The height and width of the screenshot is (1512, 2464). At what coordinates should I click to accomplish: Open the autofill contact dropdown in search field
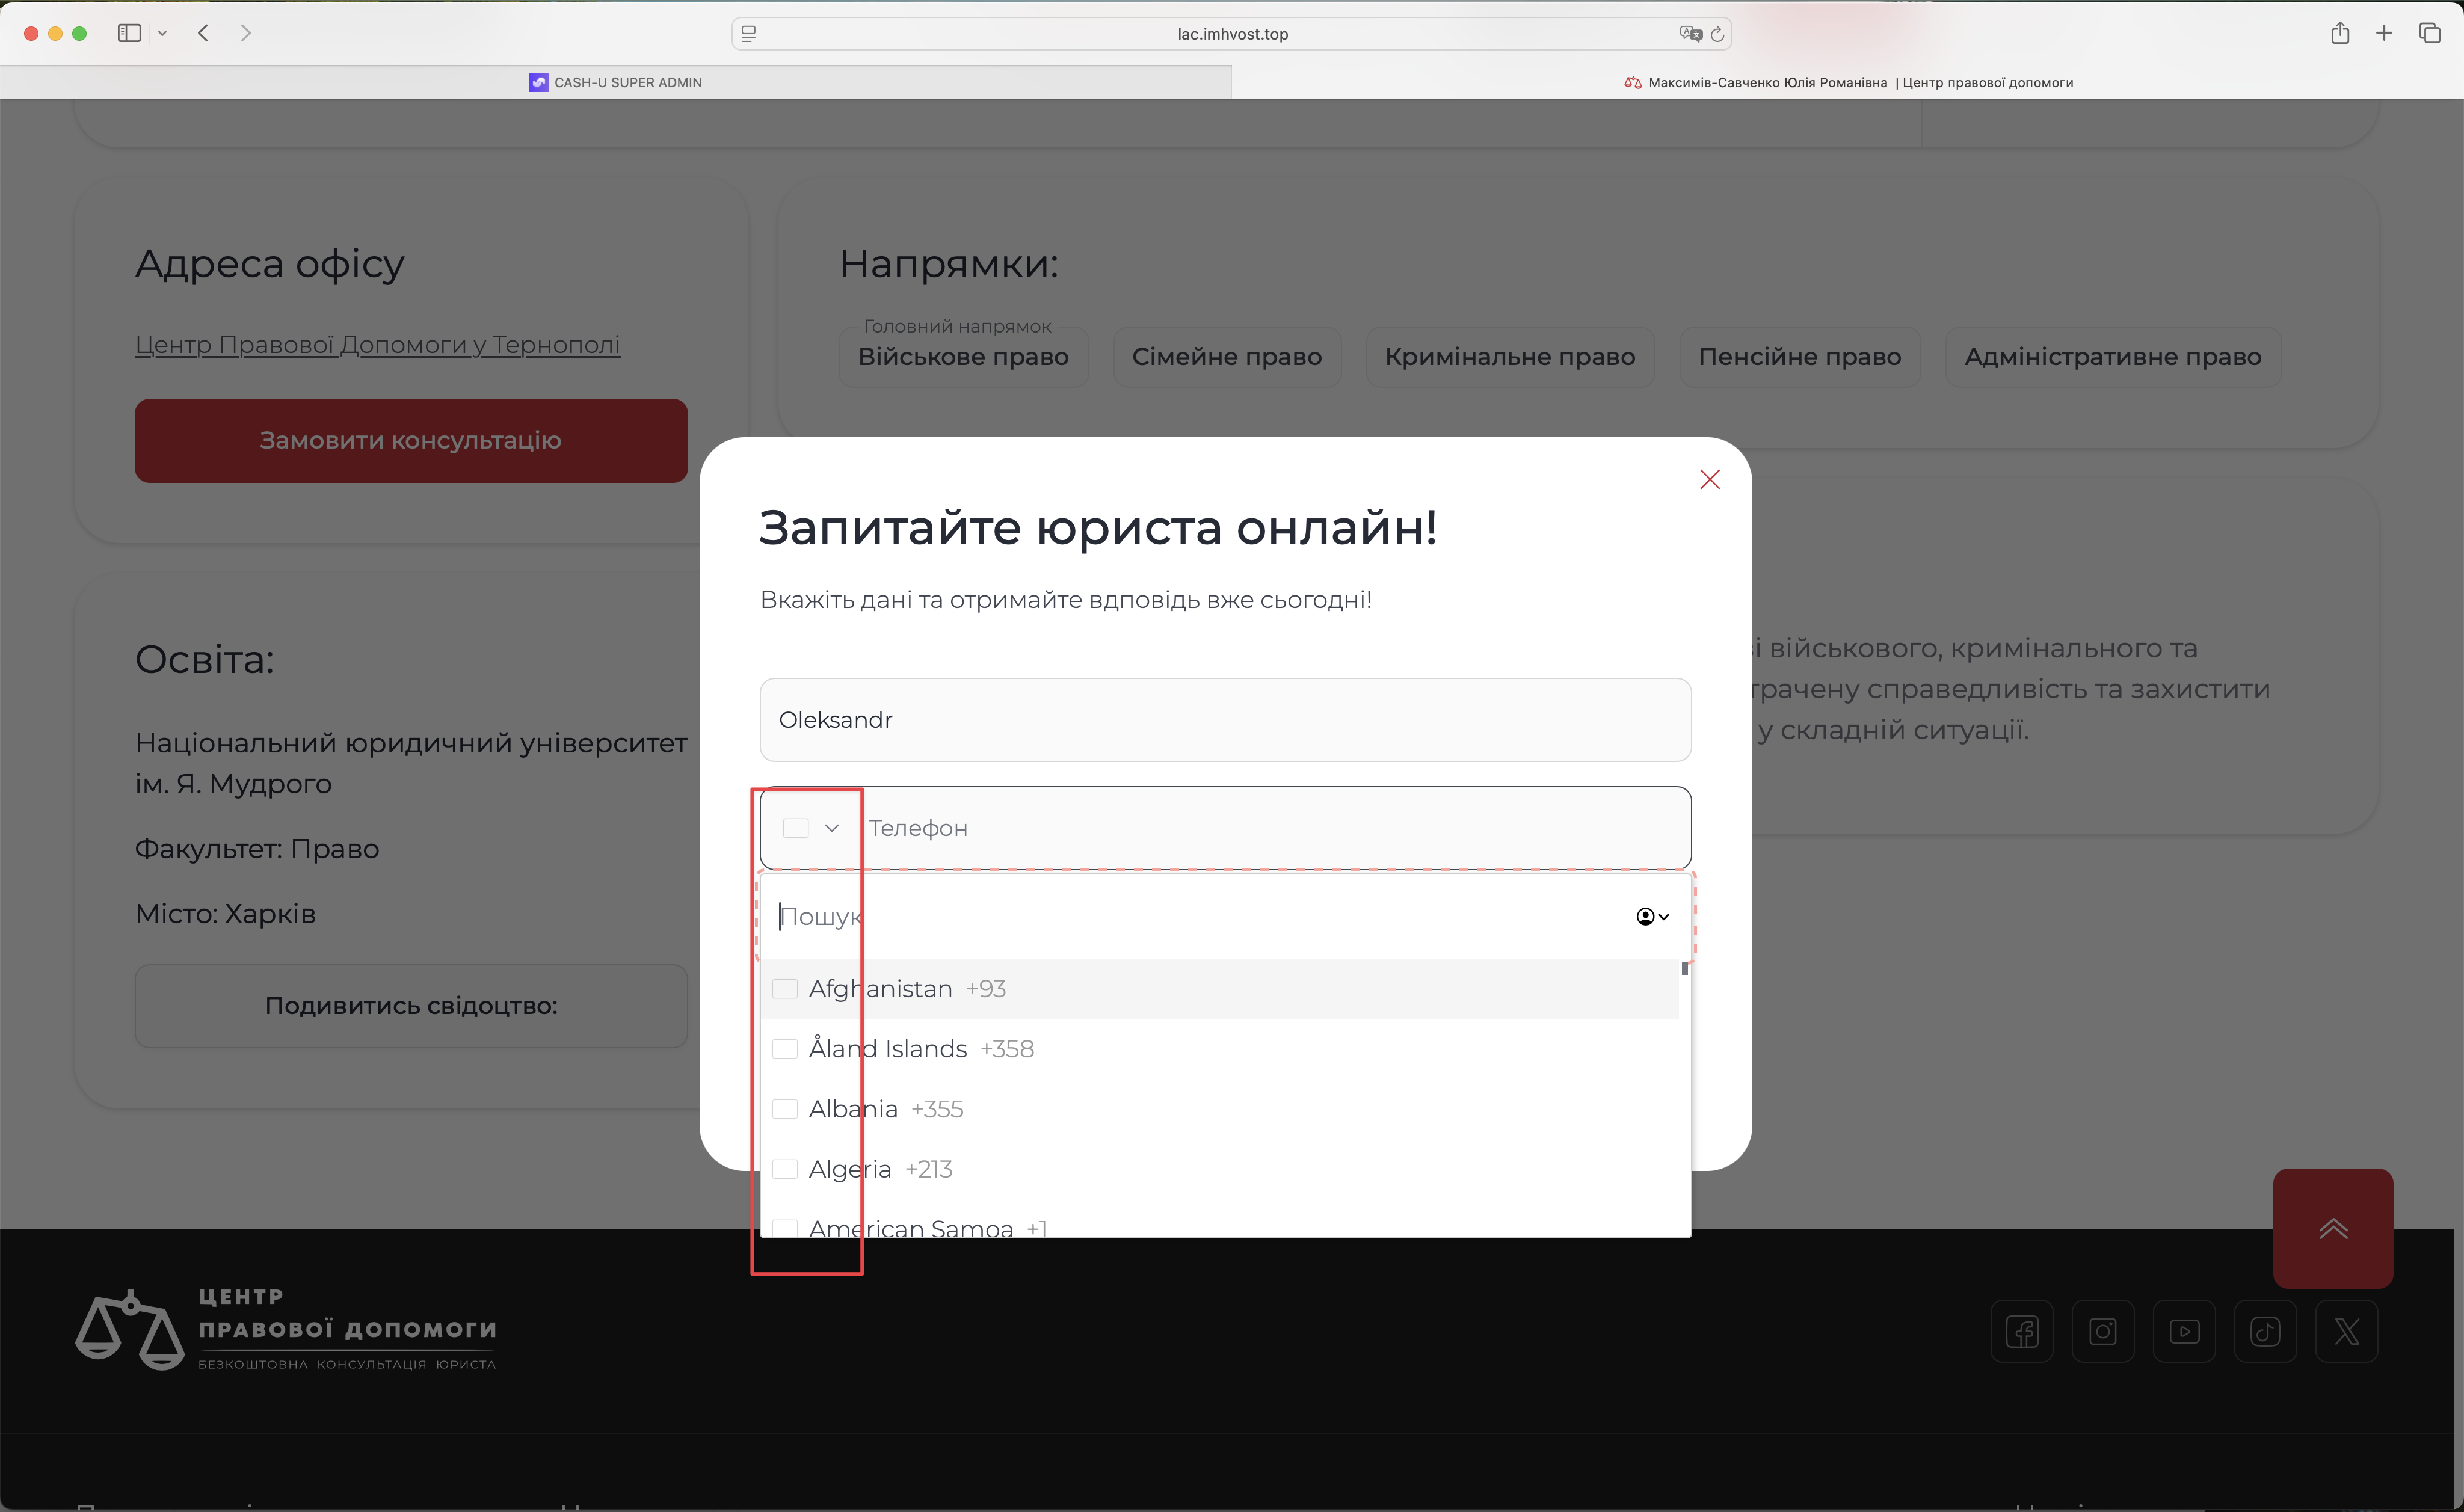coord(1652,917)
